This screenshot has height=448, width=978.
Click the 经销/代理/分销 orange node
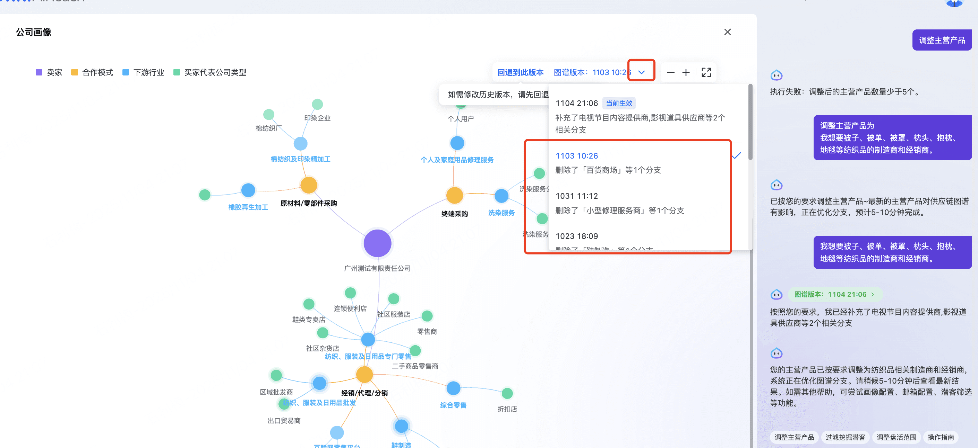(x=364, y=375)
